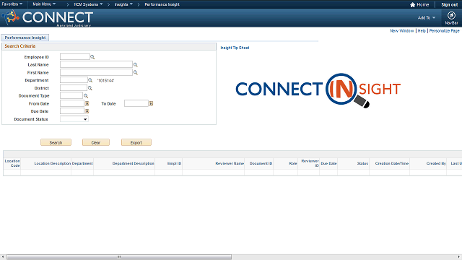Expand the Insights breadcrumb dropdown
462x260 pixels.
coord(123,4)
